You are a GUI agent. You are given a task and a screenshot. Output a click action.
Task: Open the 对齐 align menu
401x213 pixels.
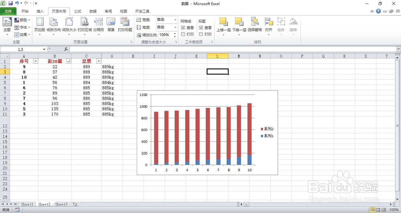coord(269,27)
